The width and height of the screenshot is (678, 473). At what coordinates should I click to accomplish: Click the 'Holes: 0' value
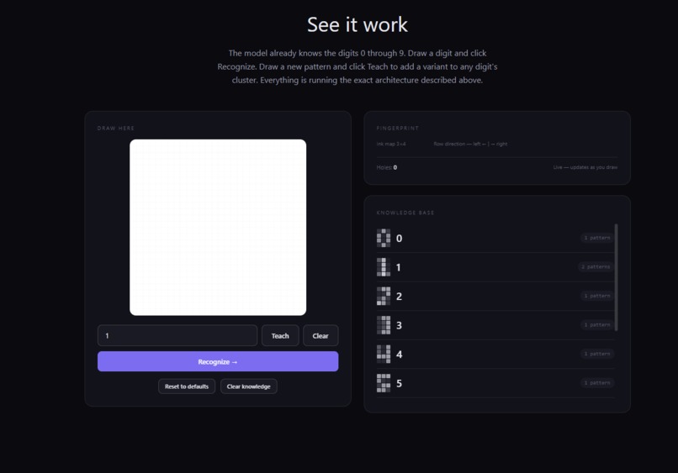(x=387, y=167)
